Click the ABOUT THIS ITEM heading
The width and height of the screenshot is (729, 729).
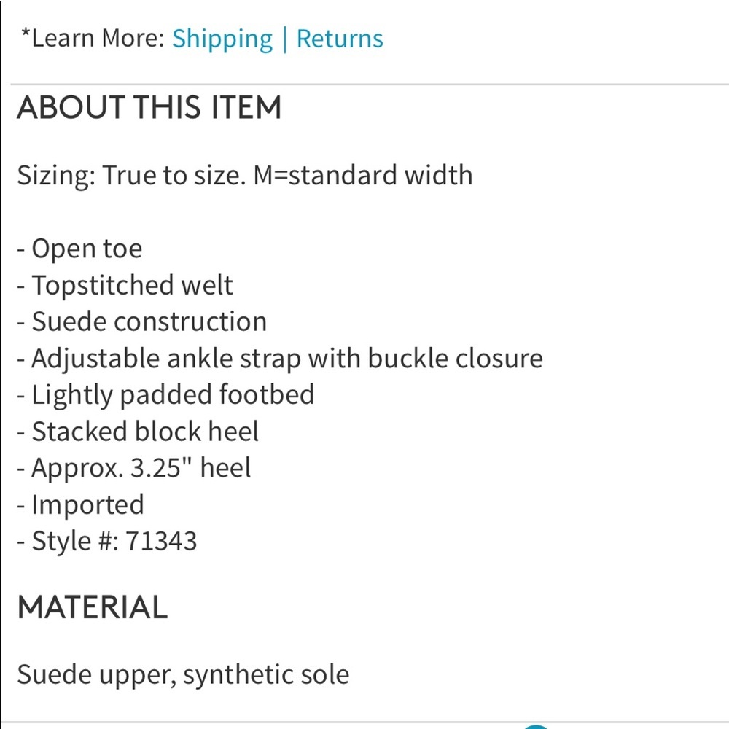click(x=149, y=107)
